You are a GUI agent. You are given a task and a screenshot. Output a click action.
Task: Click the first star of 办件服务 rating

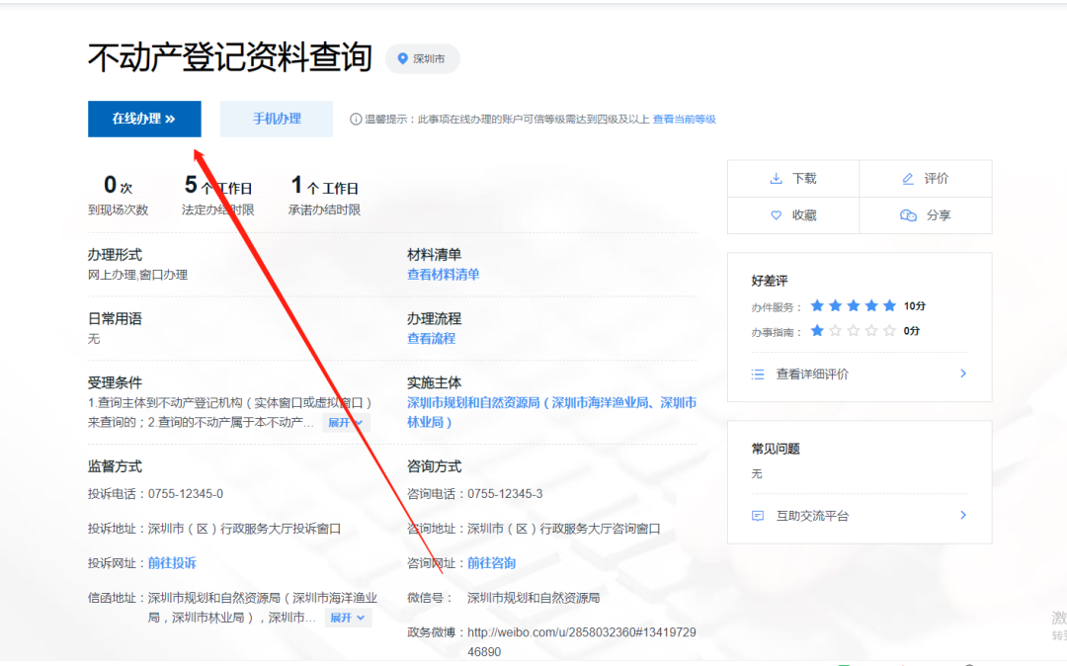click(x=817, y=306)
